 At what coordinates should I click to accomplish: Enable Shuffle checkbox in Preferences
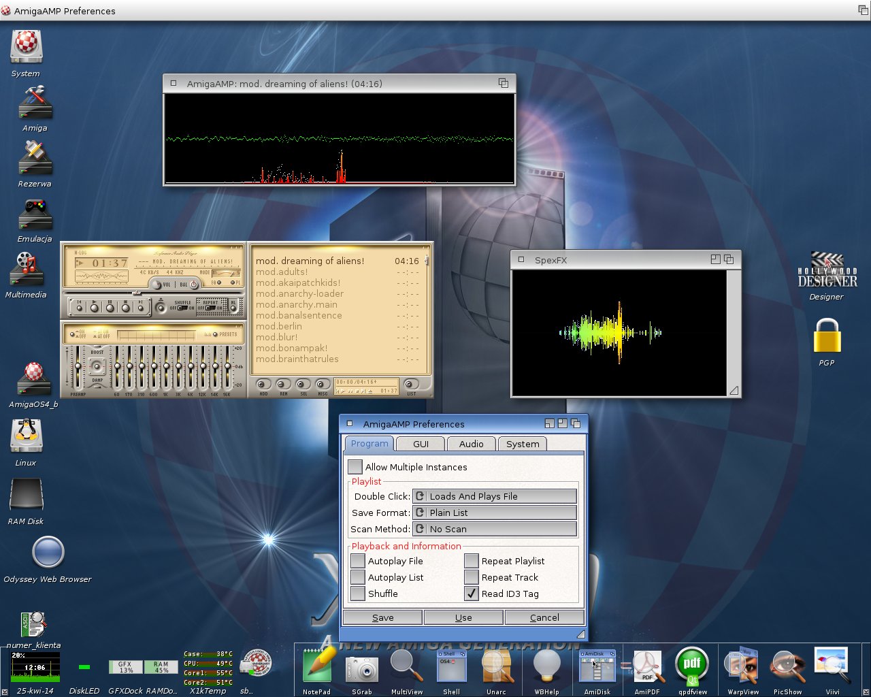[x=358, y=594]
